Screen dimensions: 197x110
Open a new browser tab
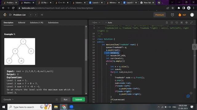(159, 2)
